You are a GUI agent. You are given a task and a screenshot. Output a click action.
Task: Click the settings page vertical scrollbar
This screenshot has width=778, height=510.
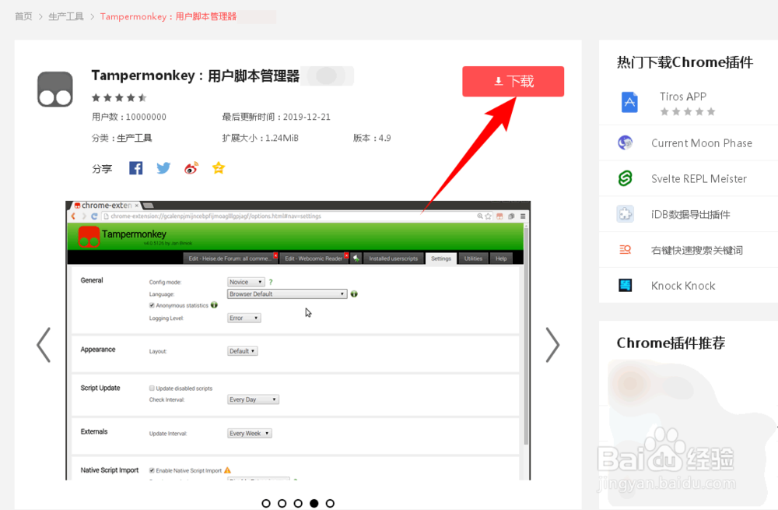pyautogui.click(x=527, y=336)
